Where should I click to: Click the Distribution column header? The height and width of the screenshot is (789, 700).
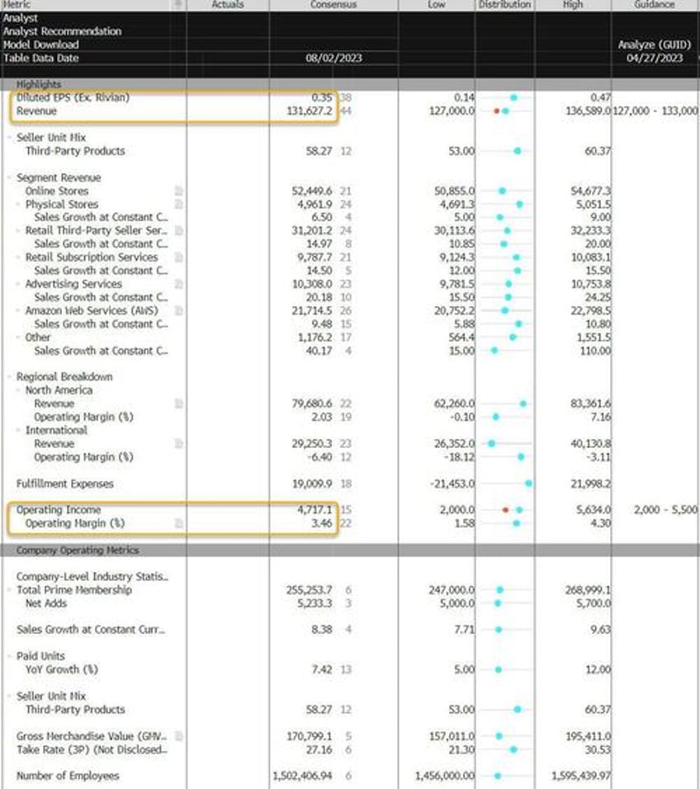pos(504,4)
